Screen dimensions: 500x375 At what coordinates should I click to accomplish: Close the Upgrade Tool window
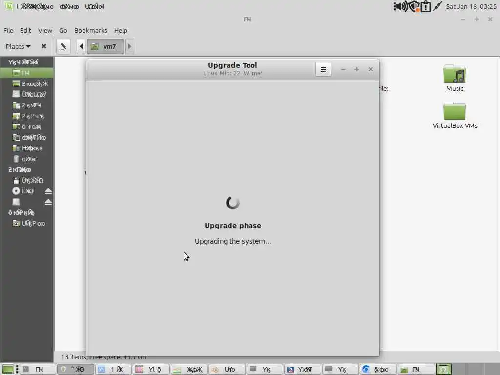coord(370,69)
